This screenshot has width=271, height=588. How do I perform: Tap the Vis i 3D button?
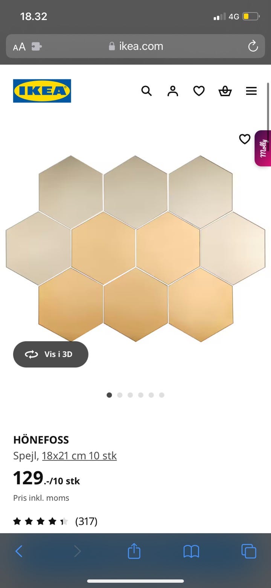tap(51, 354)
